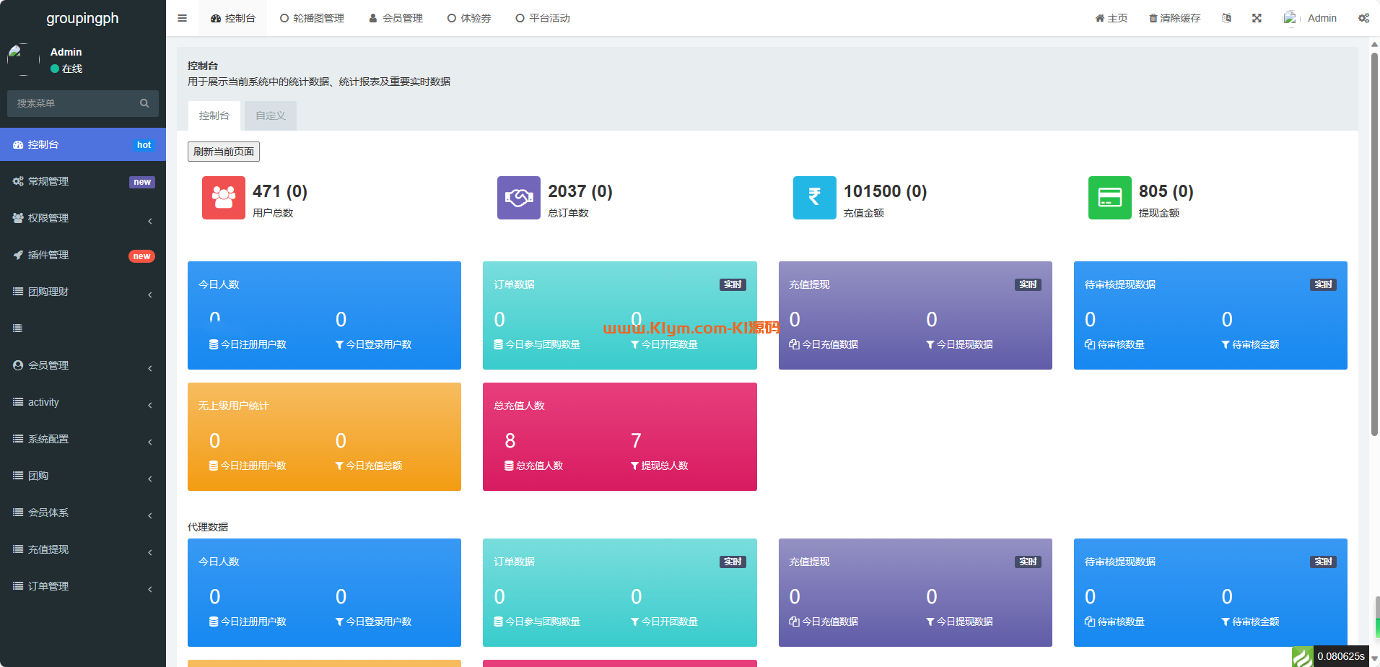Select the 体验券 top tab
Screen dimensions: 1380x667
pyautogui.click(x=469, y=18)
